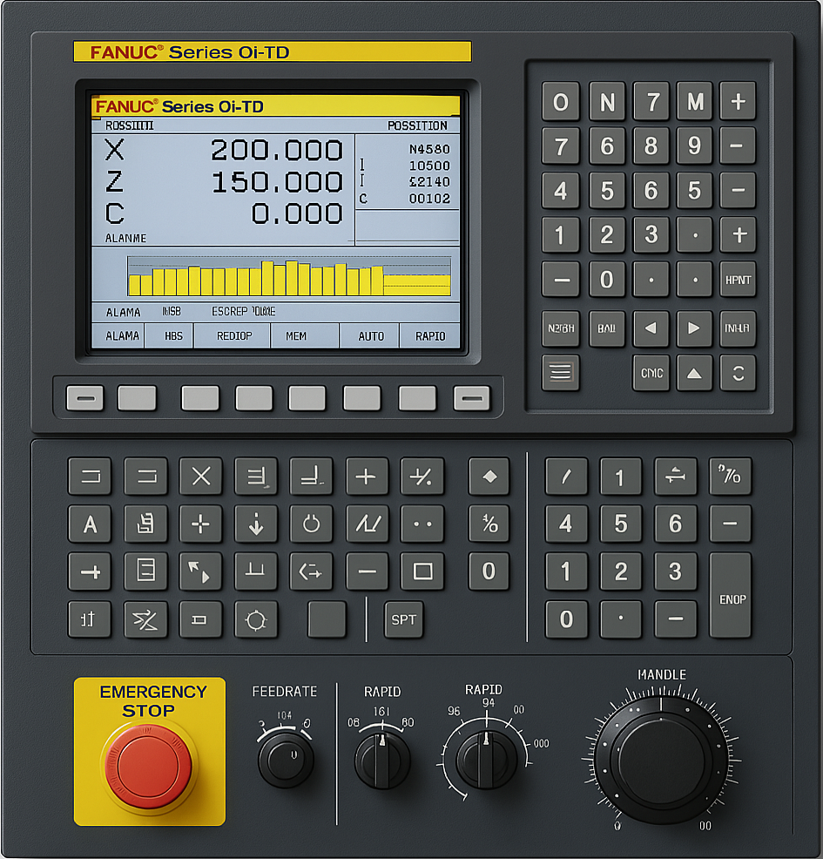Hit the red Emergency Stop button
The height and width of the screenshot is (859, 823).
point(149,765)
